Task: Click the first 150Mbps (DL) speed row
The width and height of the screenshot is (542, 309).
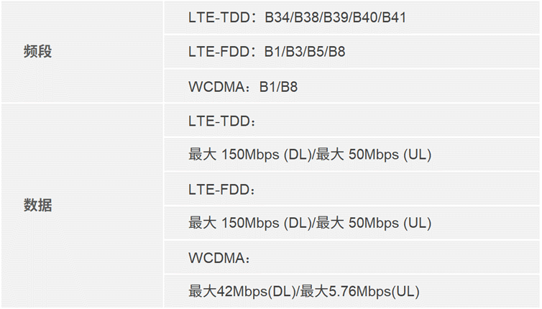Action: (x=352, y=154)
